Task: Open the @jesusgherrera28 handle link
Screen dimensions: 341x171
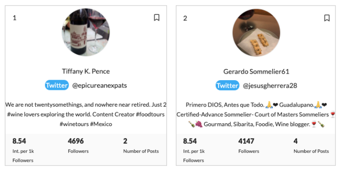Action: 270,86
